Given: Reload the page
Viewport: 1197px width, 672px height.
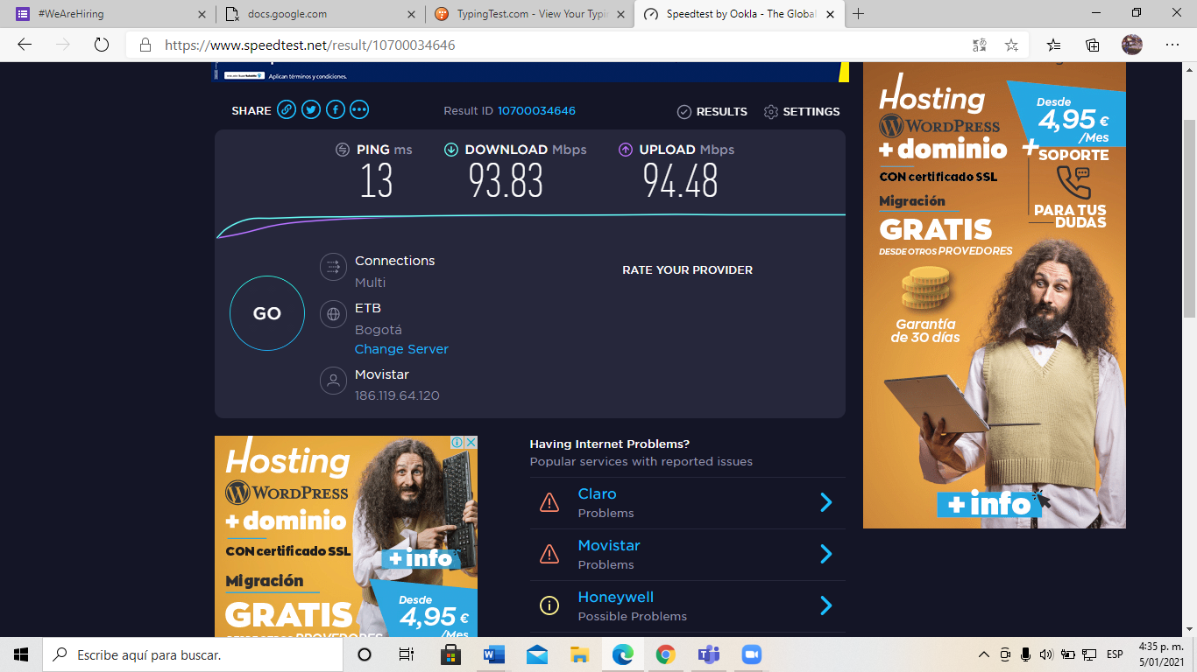Looking at the screenshot, I should coord(101,45).
